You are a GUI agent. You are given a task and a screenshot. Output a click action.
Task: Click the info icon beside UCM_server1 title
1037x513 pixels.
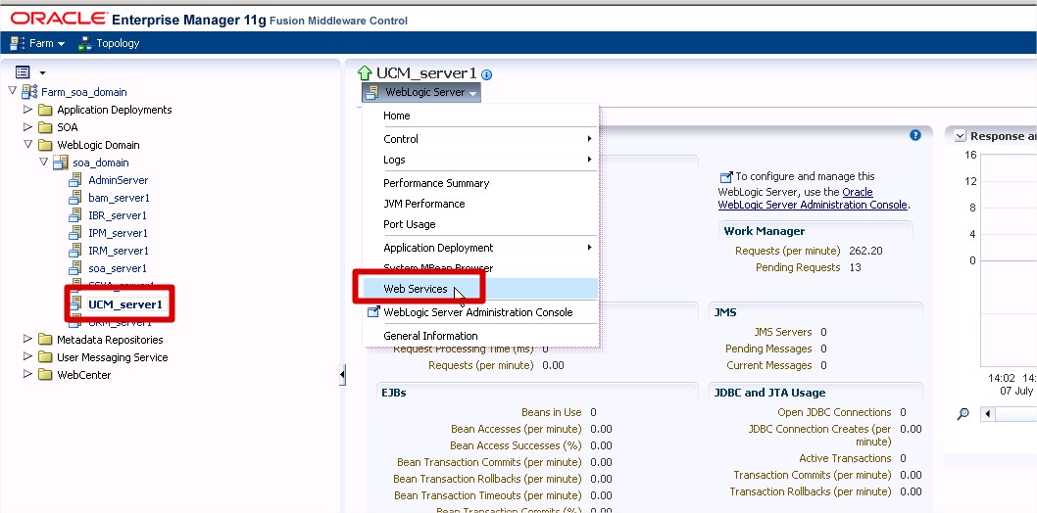pos(487,74)
